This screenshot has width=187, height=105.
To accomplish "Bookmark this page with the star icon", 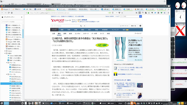I will [122, 13].
